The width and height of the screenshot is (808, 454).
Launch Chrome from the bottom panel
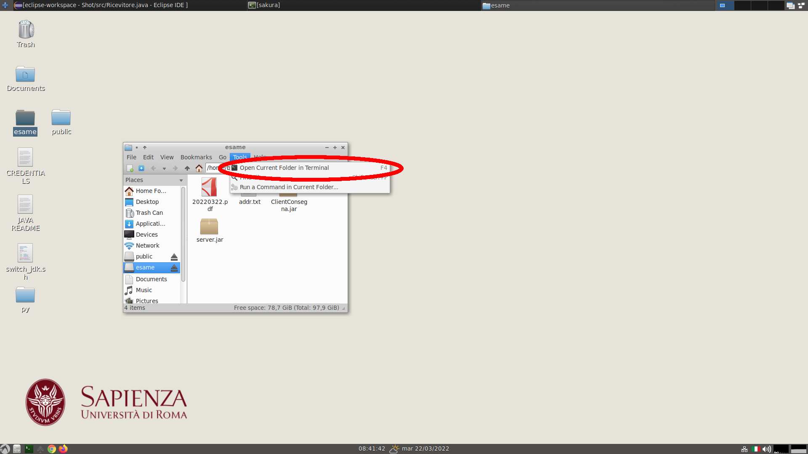point(52,449)
